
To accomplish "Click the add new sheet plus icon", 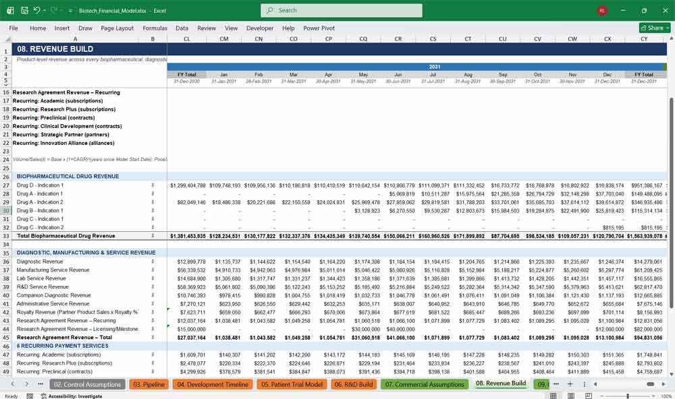I will pyautogui.click(x=570, y=384).
